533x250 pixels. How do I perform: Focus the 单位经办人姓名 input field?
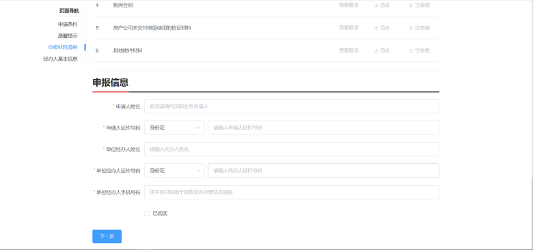pyautogui.click(x=292, y=149)
